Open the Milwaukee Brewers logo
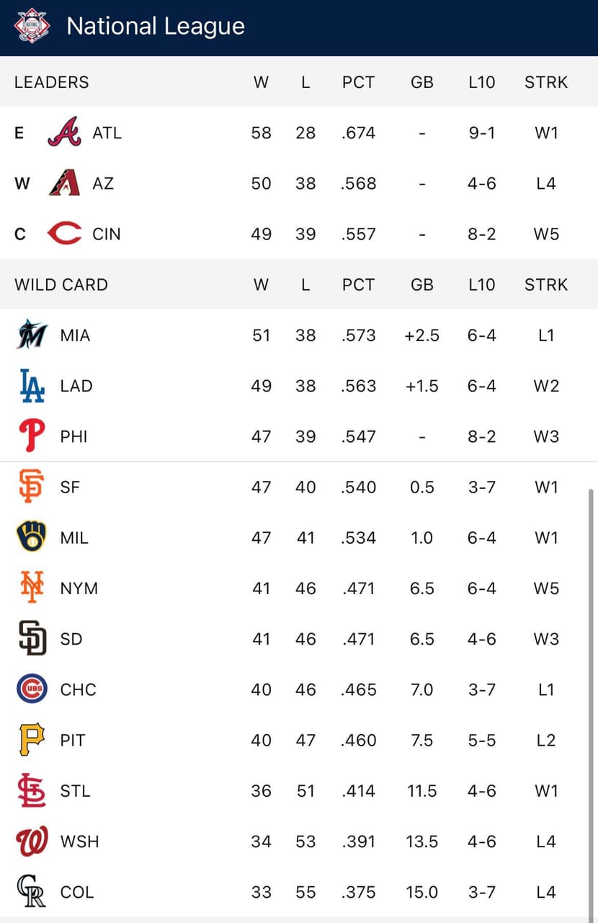Viewport: 598px width, 923px height. coord(32,537)
